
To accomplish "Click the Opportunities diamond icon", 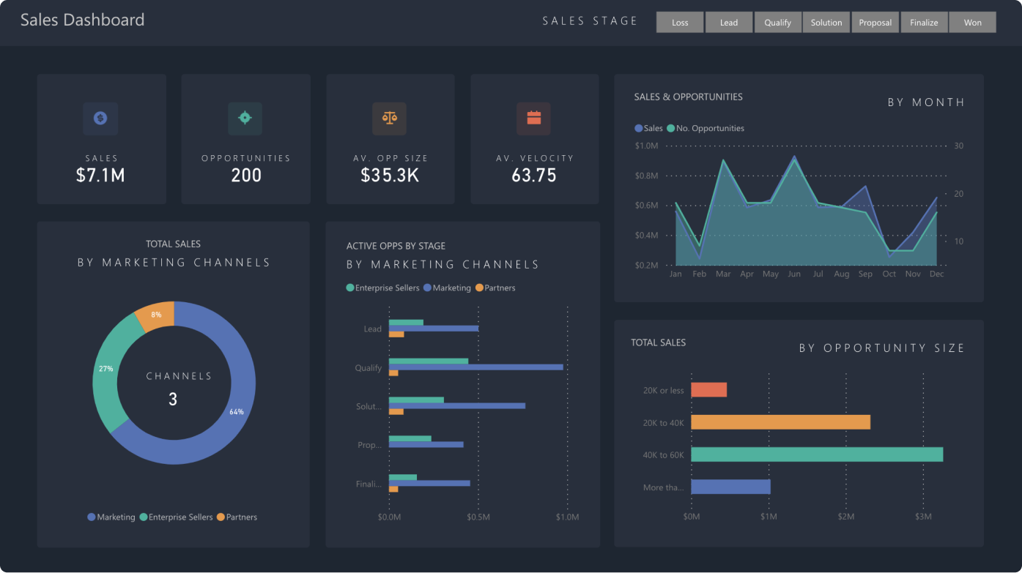I will tap(245, 119).
